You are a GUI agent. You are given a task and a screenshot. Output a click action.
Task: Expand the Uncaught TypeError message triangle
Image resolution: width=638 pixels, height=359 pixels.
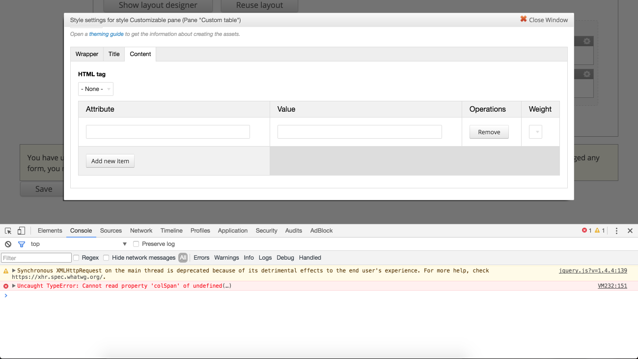(13, 286)
